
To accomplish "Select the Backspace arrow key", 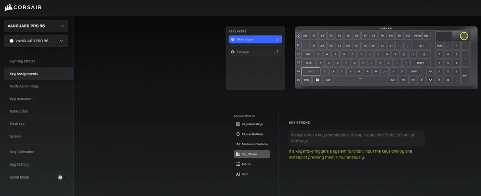I will (x=421, y=46).
